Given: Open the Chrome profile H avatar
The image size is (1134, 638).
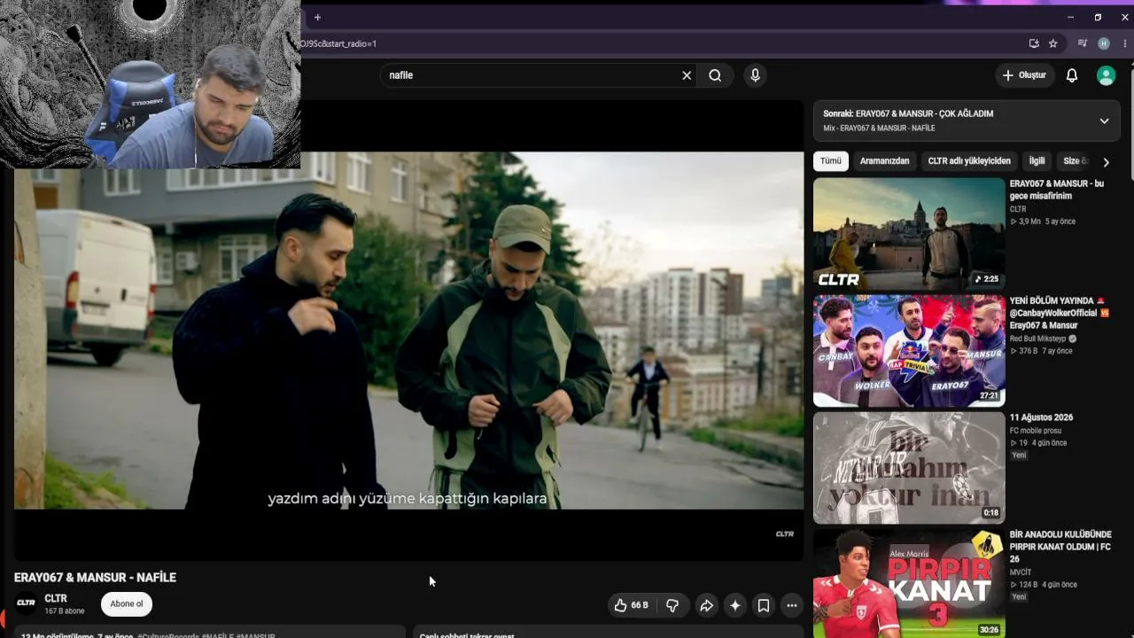Looking at the screenshot, I should [1104, 43].
